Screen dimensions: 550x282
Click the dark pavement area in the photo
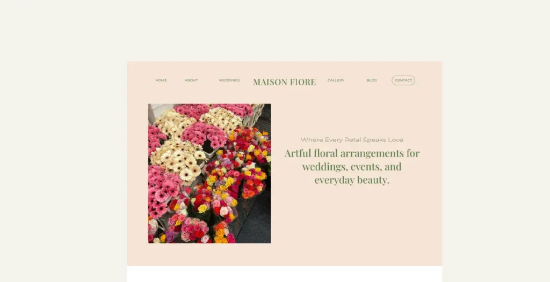(254, 221)
